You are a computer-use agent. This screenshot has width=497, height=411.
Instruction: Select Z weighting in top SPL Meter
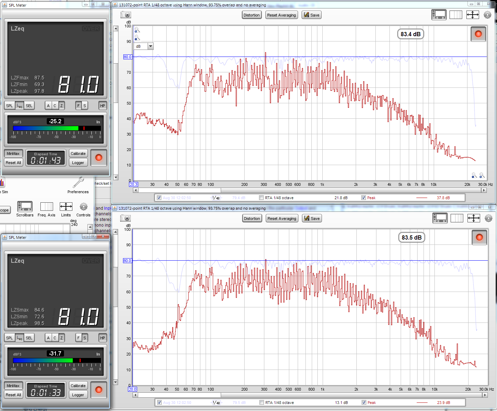62,106
